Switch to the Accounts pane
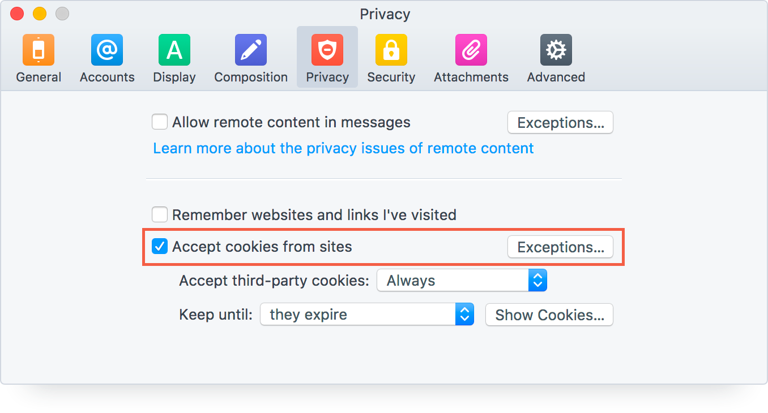The image size is (768, 413). click(x=106, y=57)
